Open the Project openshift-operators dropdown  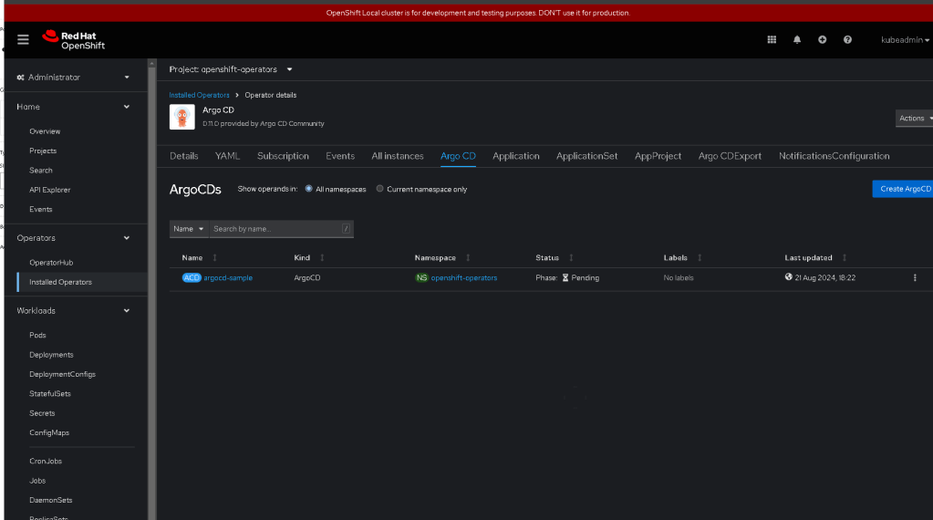tap(231, 69)
